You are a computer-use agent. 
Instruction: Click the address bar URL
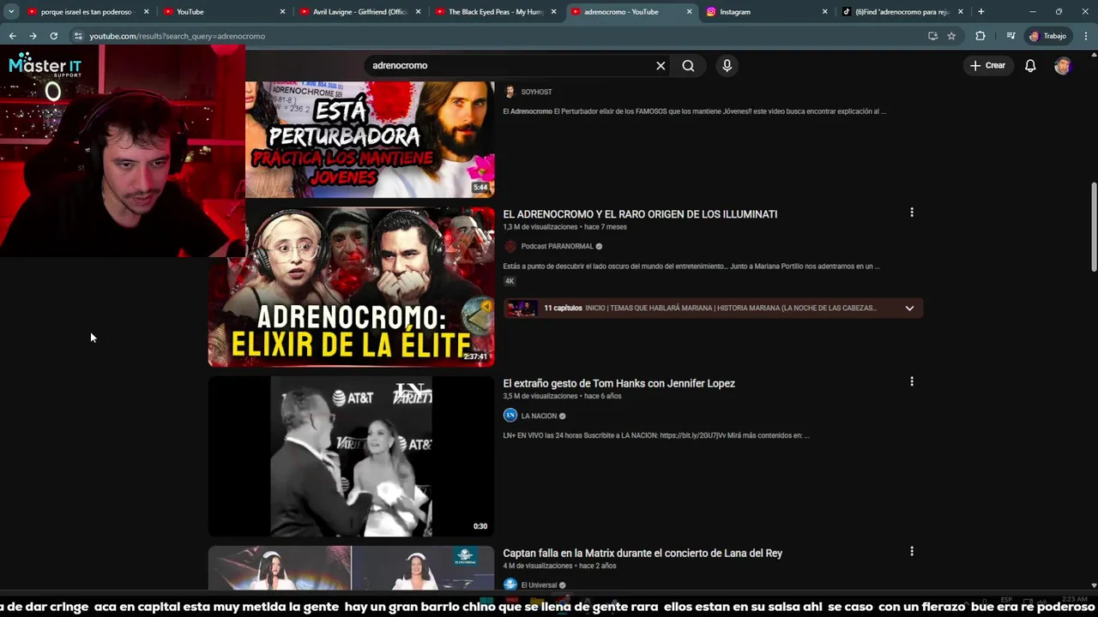[178, 36]
